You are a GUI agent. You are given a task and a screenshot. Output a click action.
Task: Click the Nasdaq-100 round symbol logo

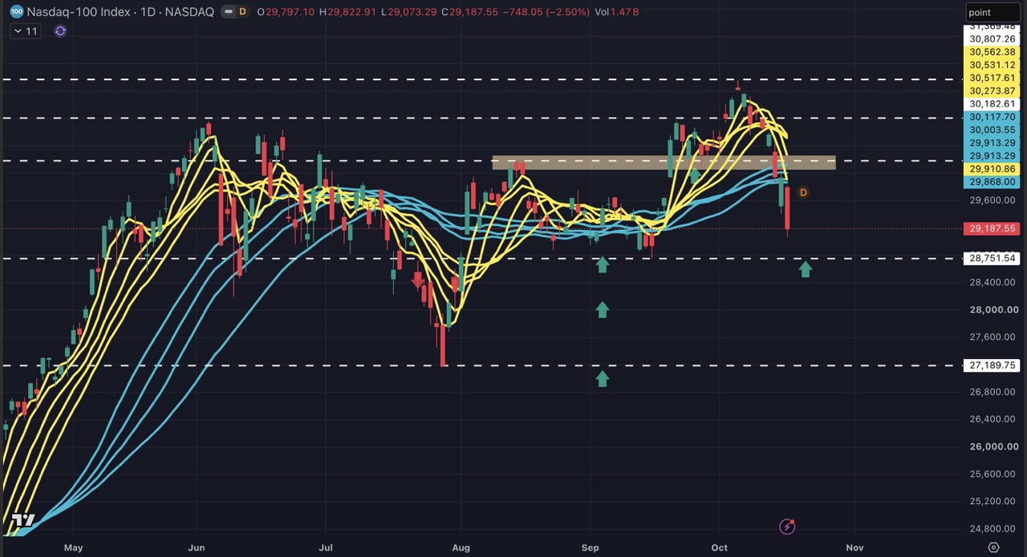tap(16, 12)
